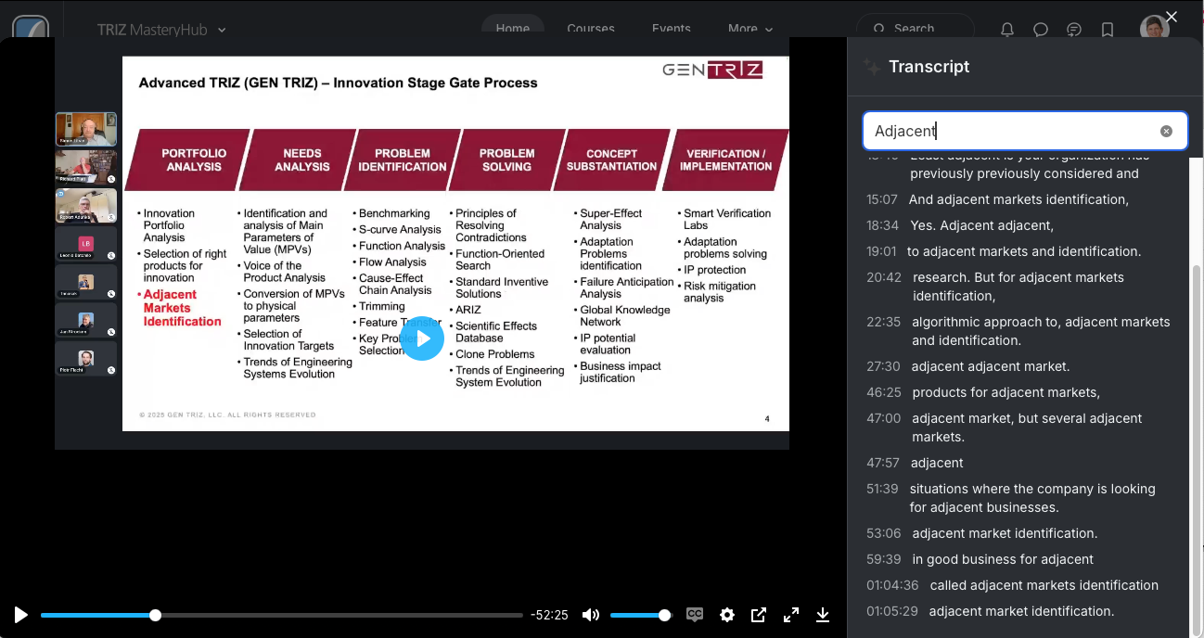Select the top participant video thumbnail
Viewport: 1204px width, 638px height.
click(86, 130)
